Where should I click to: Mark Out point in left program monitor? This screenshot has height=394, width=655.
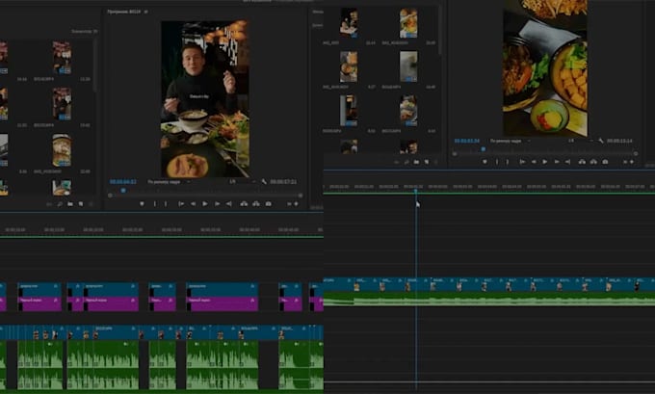pos(166,204)
